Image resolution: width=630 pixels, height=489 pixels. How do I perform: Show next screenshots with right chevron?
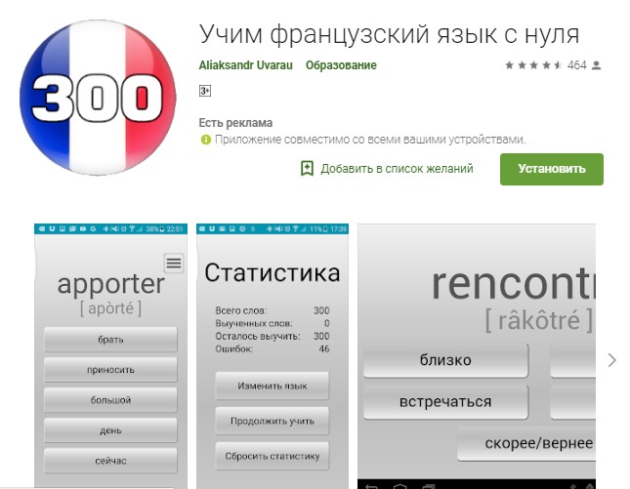(x=611, y=360)
